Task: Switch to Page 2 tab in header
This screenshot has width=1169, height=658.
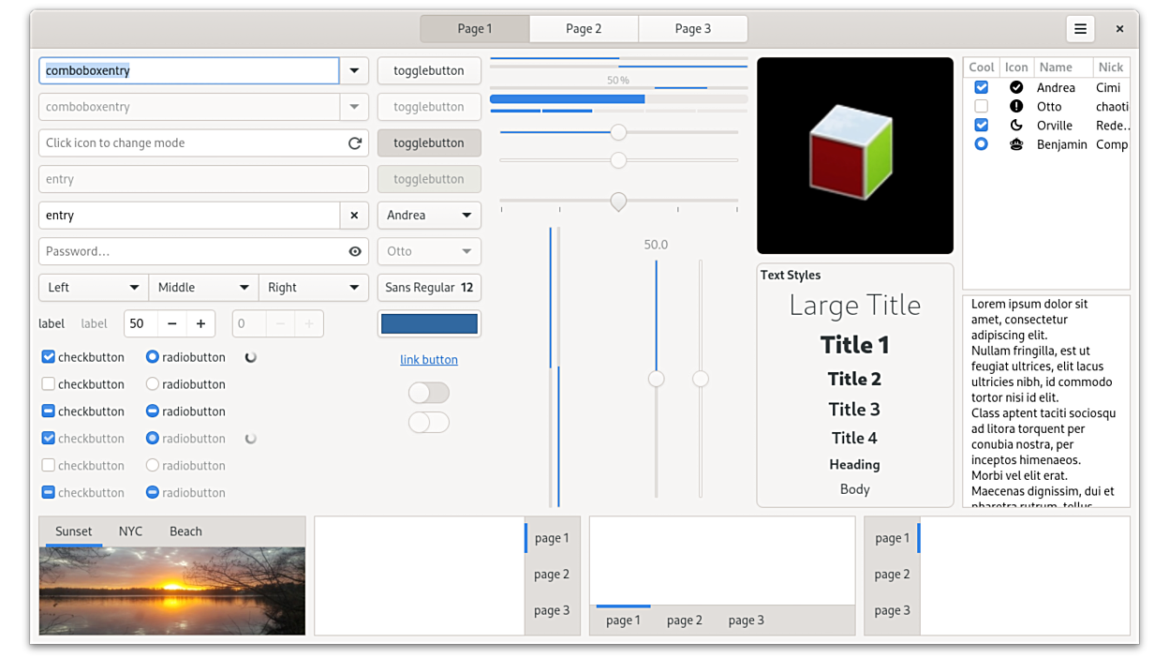Action: point(584,29)
